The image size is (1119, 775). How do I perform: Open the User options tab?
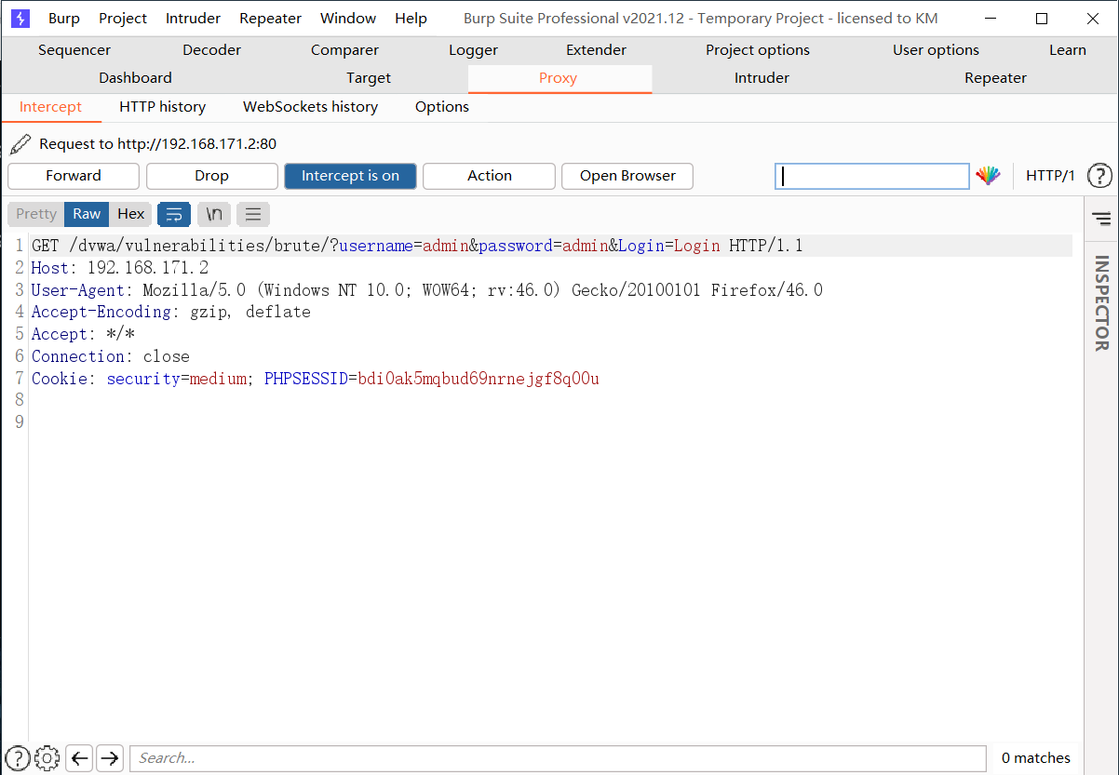[936, 50]
